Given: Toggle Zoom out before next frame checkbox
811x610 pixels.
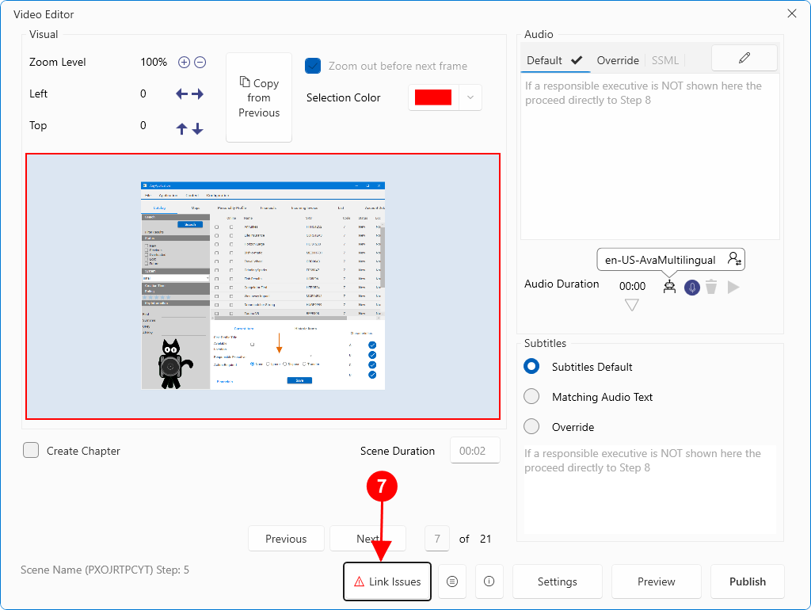Looking at the screenshot, I should point(313,66).
